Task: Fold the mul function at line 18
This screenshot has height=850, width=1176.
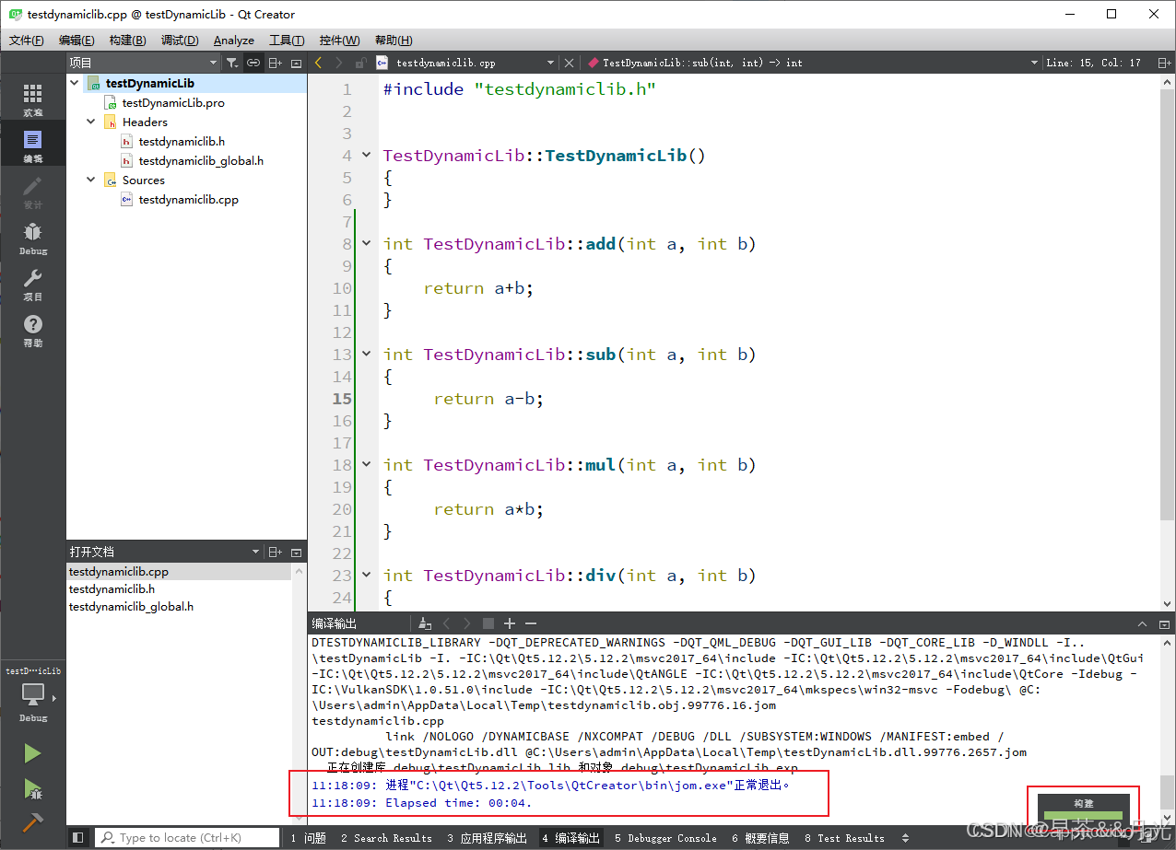Action: (366, 465)
